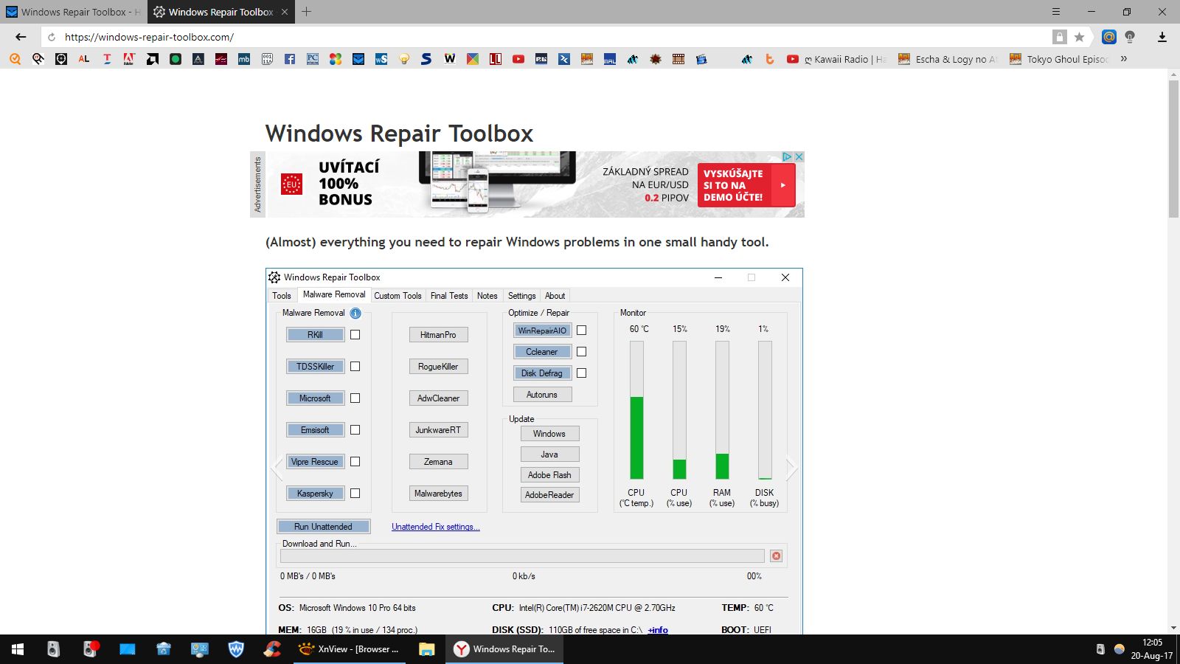Select the Vipre Rescue checkbox

click(x=355, y=462)
